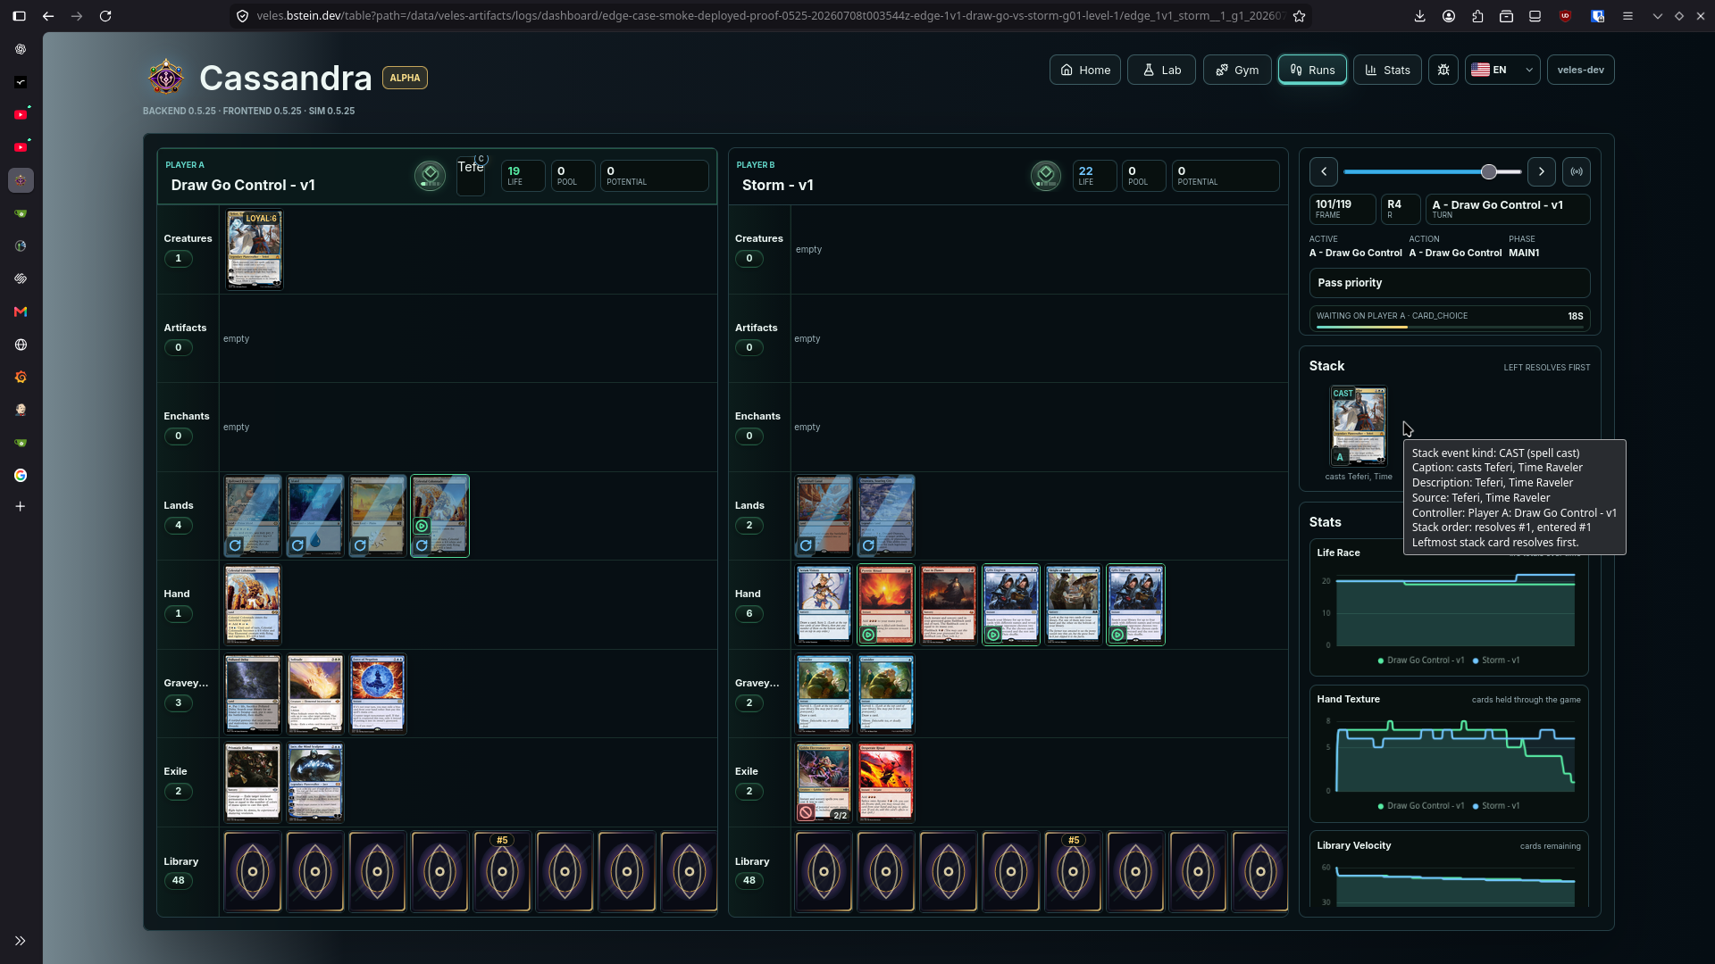Image resolution: width=1715 pixels, height=964 pixels.
Task: Go to the Home page
Action: [1085, 70]
